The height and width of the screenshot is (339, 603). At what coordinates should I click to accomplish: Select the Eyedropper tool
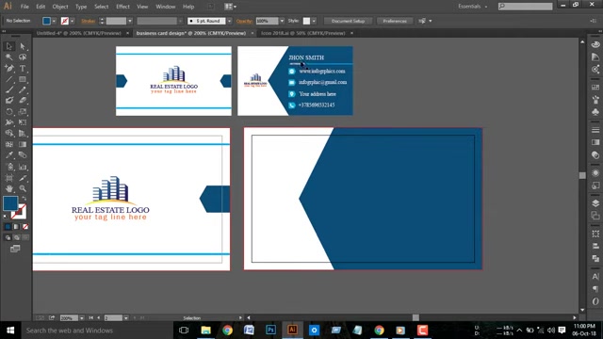click(x=9, y=155)
